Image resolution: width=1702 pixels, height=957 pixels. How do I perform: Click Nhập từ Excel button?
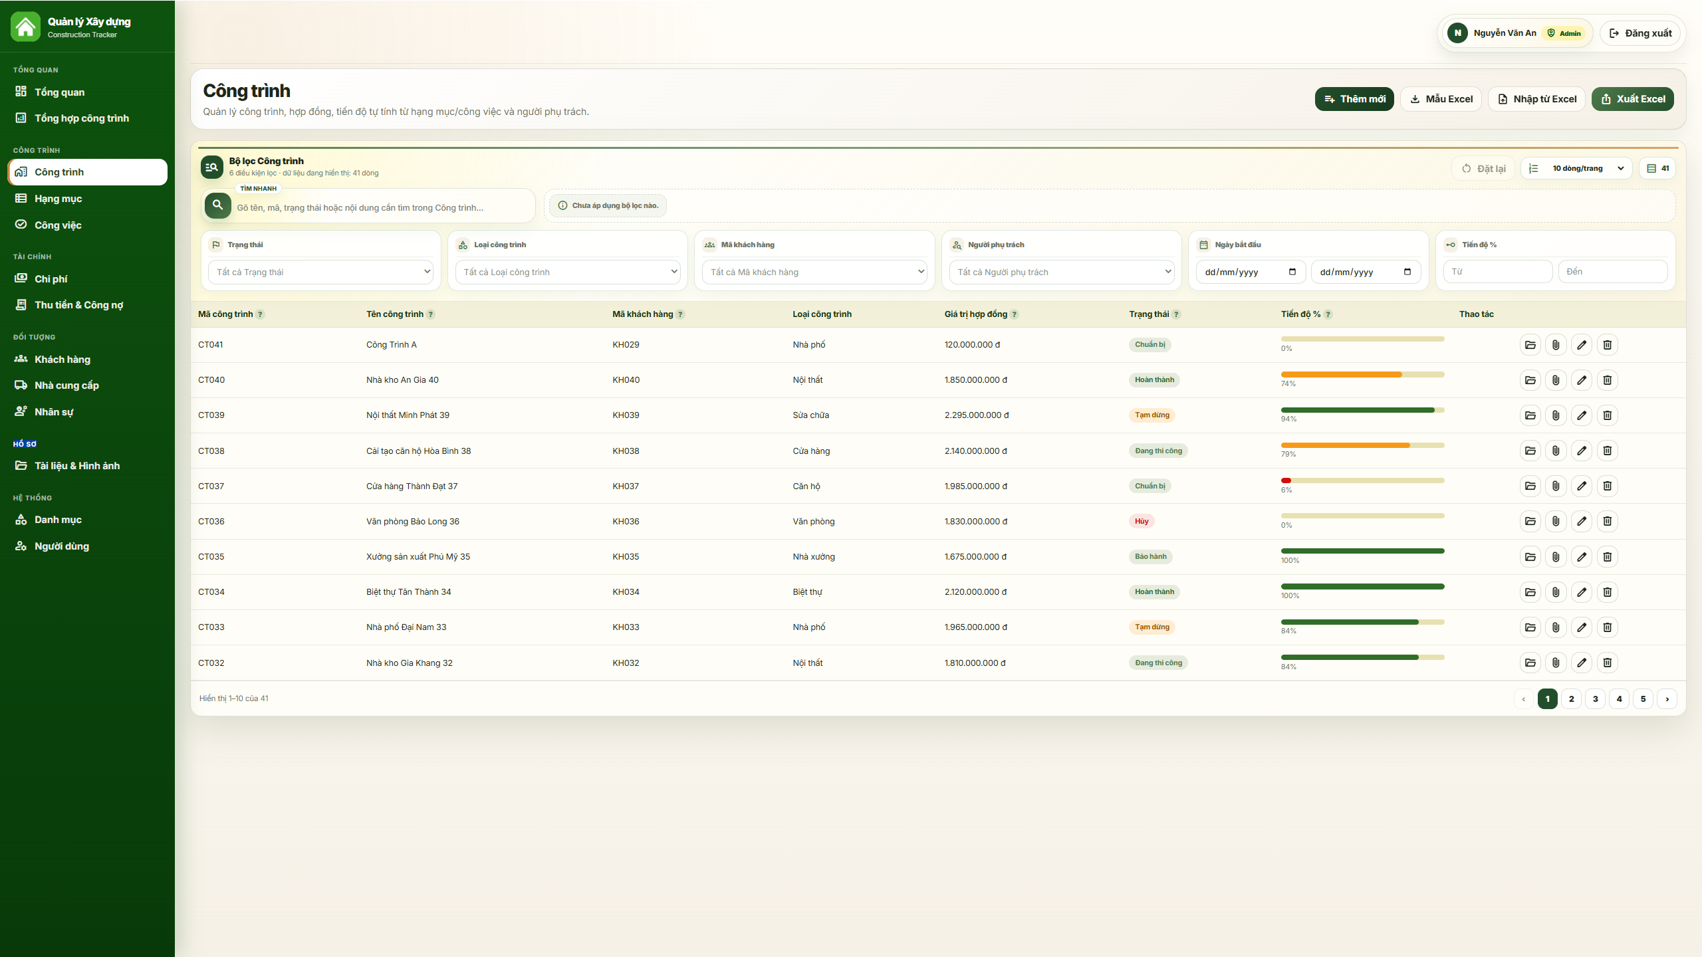(x=1536, y=99)
